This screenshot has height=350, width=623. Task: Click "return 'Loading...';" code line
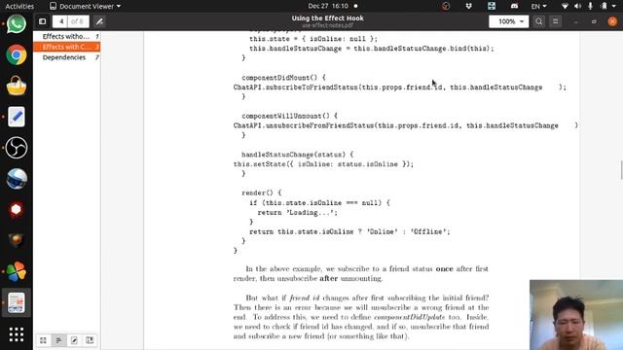pyautogui.click(x=297, y=212)
